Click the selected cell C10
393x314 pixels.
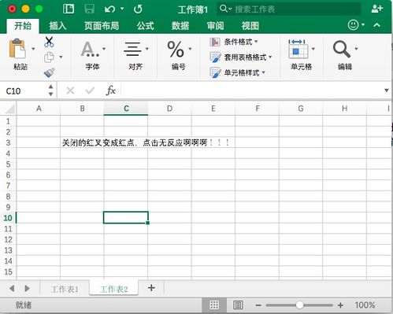(x=126, y=218)
